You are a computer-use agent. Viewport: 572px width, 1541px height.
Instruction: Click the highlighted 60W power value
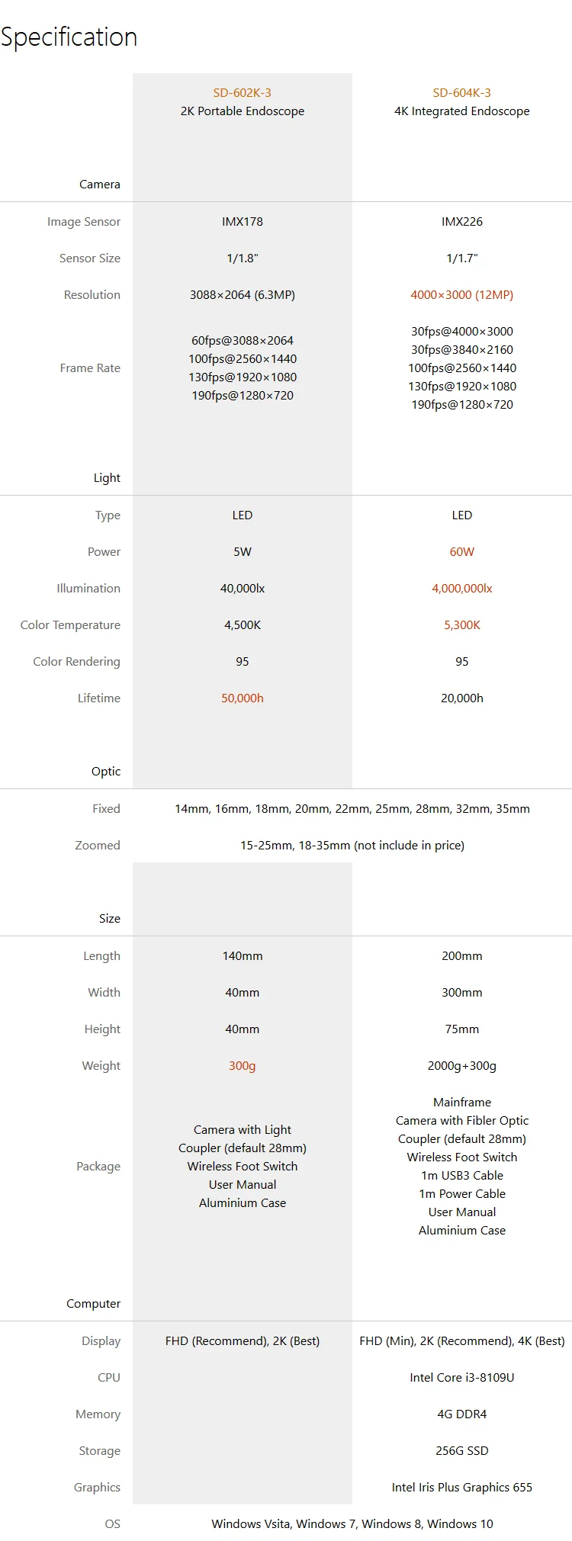[x=461, y=552]
